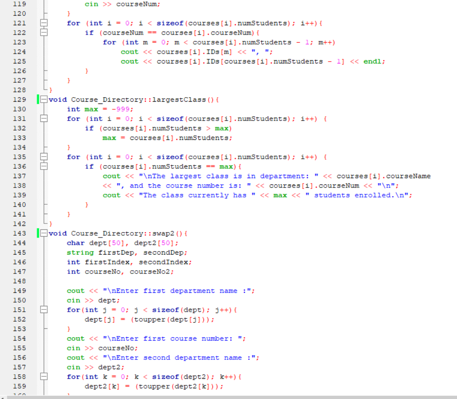Click line number 129 in the margin
The height and width of the screenshot is (399, 457).
click(19, 99)
